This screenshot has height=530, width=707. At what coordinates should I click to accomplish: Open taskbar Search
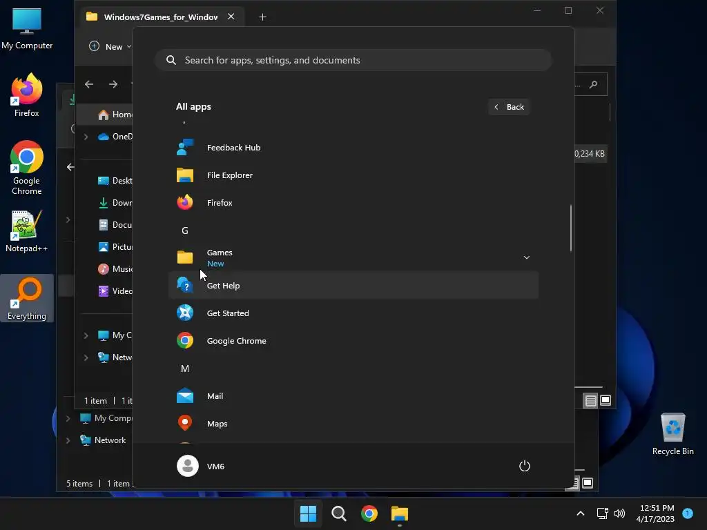338,513
